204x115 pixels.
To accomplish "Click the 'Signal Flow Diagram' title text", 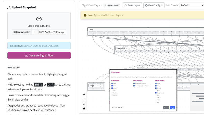I will tap(92, 5).
